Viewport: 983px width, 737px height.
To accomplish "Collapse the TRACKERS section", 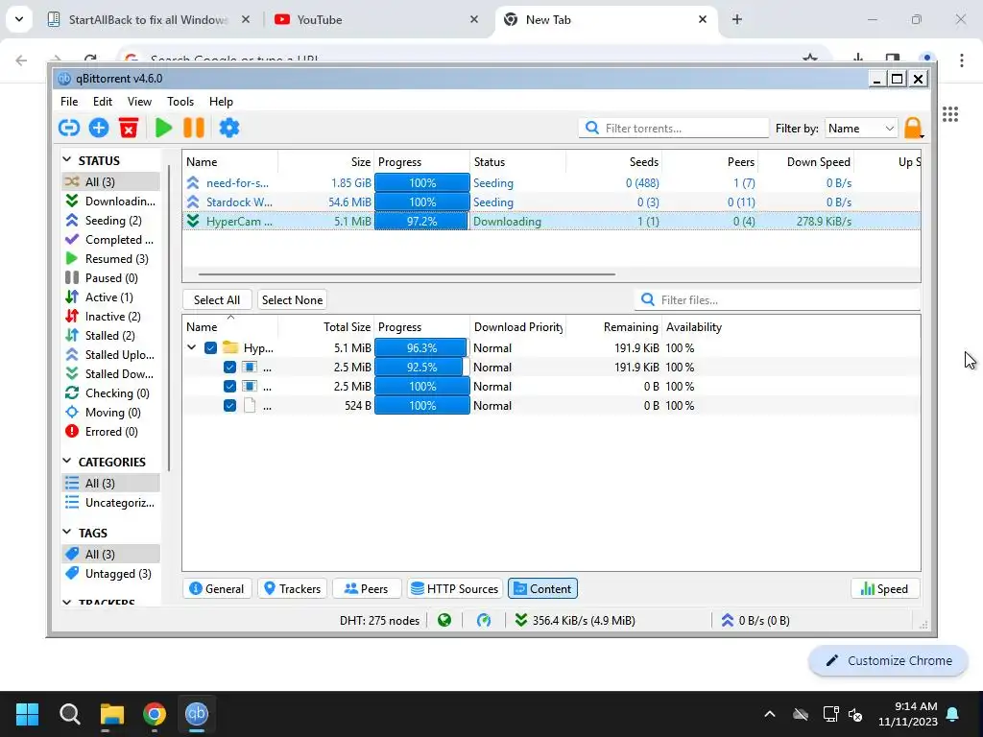I will coord(67,602).
